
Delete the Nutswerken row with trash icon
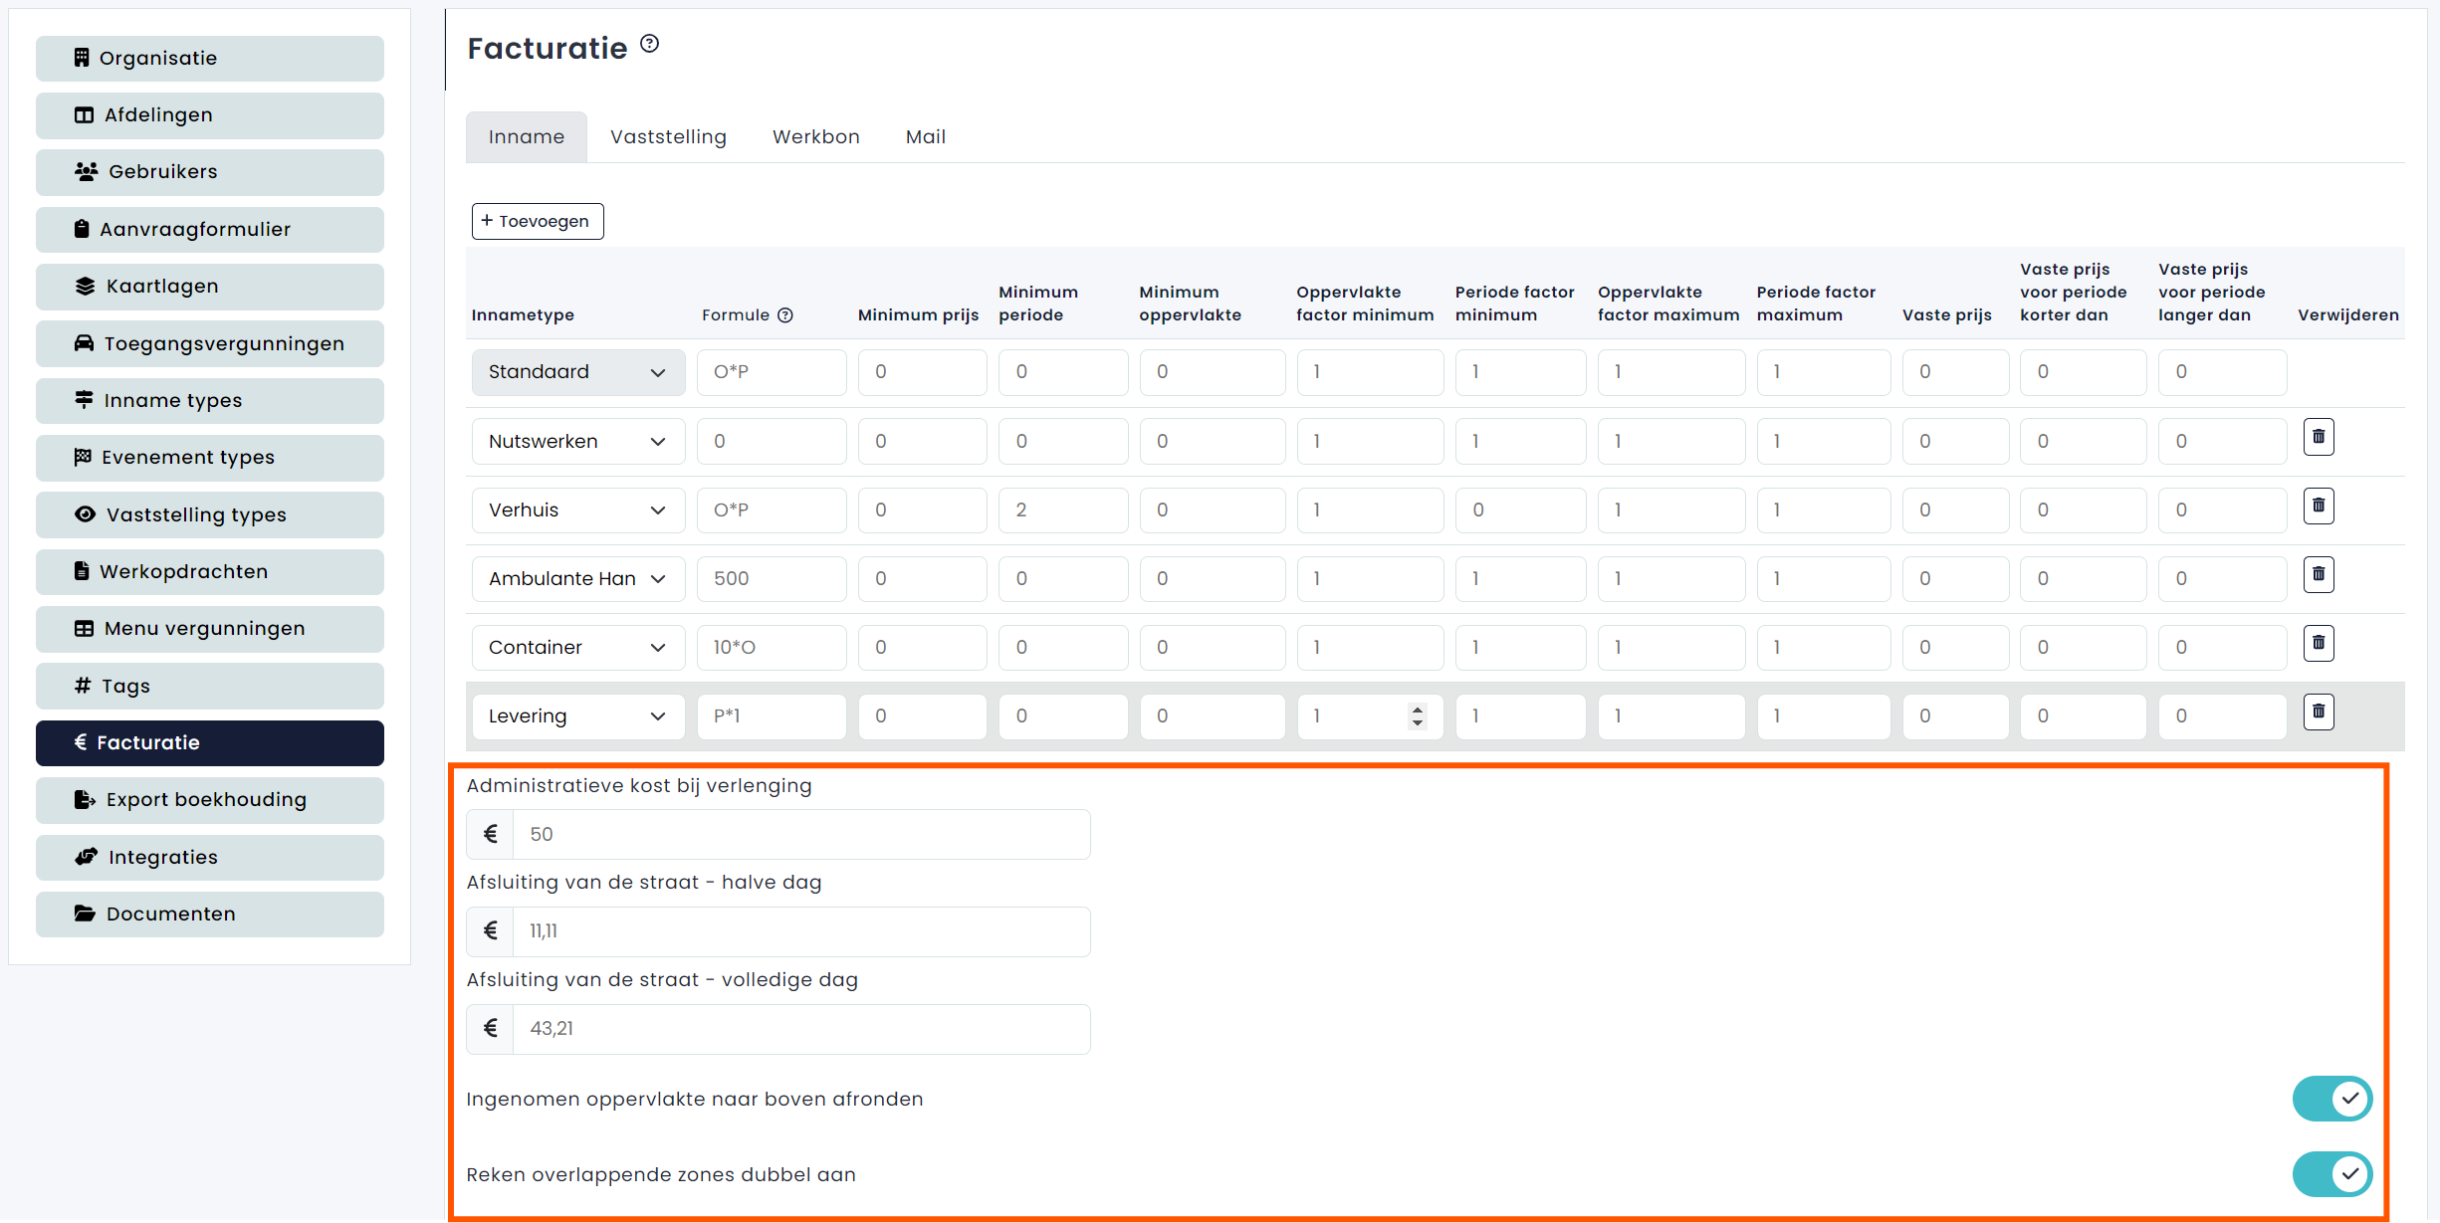pyautogui.click(x=2318, y=438)
